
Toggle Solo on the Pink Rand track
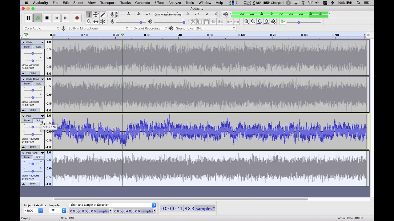coord(38,157)
